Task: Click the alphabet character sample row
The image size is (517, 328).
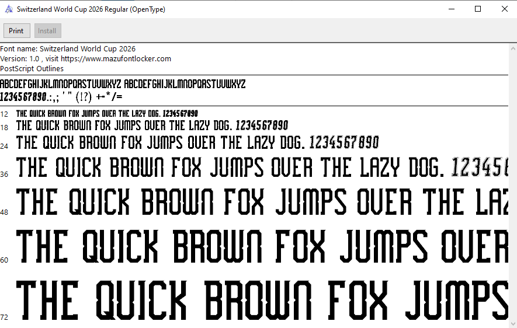Action: (x=123, y=84)
